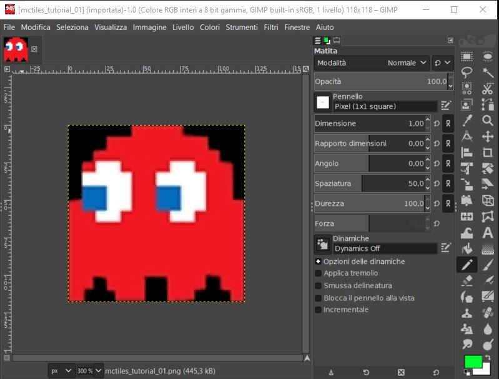The width and height of the screenshot is (499, 379).
Task: Check the Incrementale option
Action: coord(319,310)
